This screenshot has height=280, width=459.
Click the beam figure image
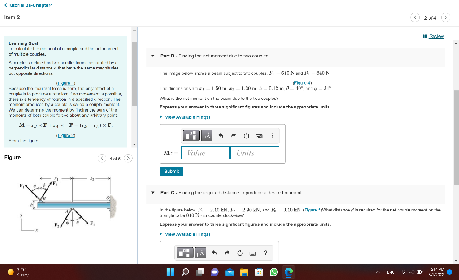coord(69,204)
